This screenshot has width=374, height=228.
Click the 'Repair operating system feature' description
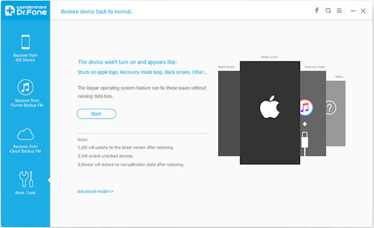142,92
